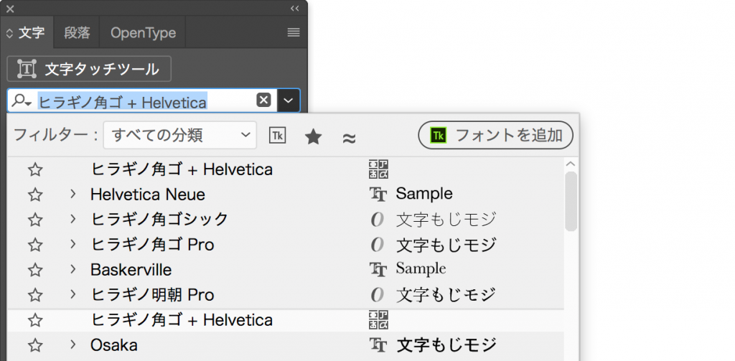Show favorite fonts with star filter
The height and width of the screenshot is (361, 735).
(313, 137)
